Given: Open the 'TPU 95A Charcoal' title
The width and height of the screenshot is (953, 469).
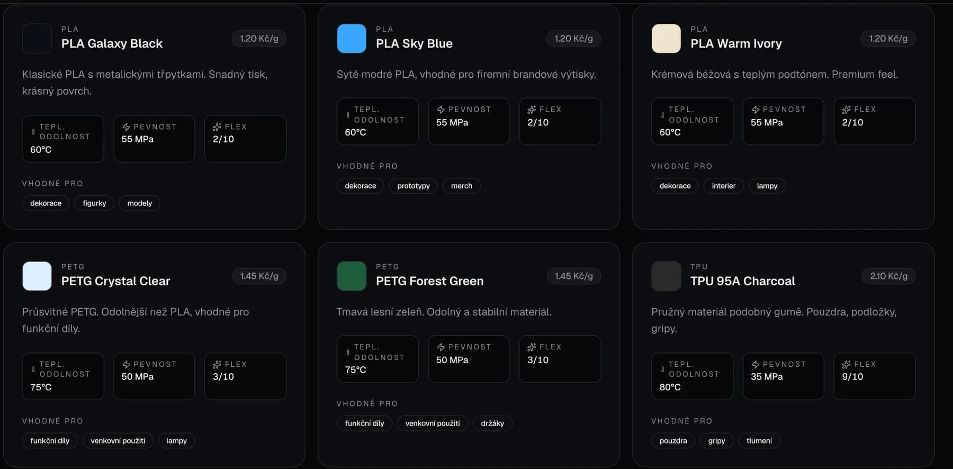Looking at the screenshot, I should 743,281.
